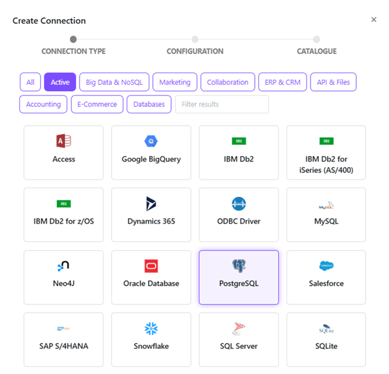This screenshot has height=374, width=389.
Task: Select the PostgreSQL elephant icon
Action: tap(239, 266)
